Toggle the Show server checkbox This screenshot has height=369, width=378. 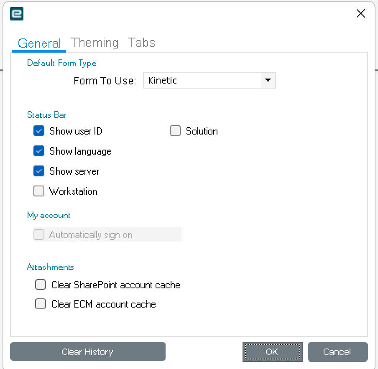(39, 171)
